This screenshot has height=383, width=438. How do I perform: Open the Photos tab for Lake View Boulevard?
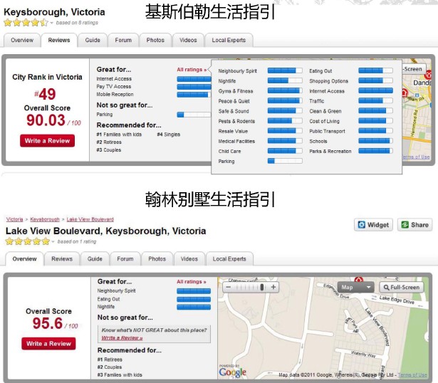point(157,259)
